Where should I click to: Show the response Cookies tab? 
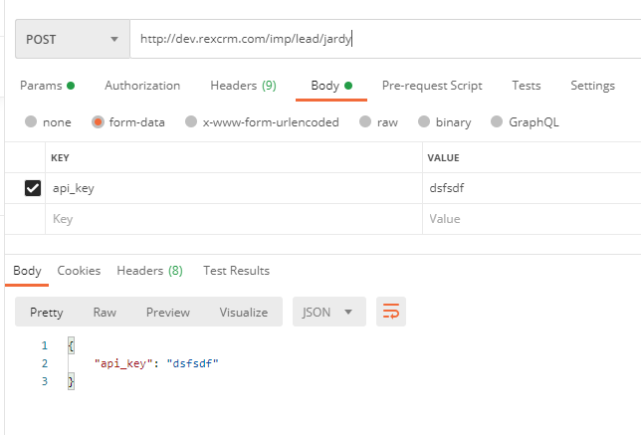tap(79, 270)
